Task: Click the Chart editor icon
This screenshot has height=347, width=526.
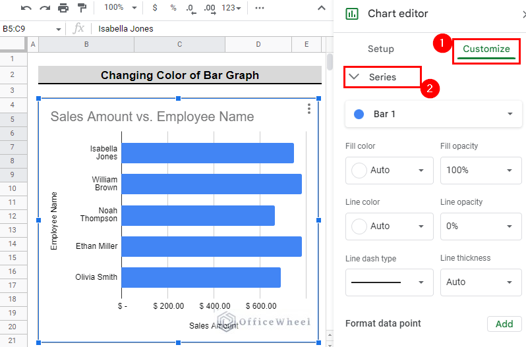Action: pyautogui.click(x=351, y=14)
